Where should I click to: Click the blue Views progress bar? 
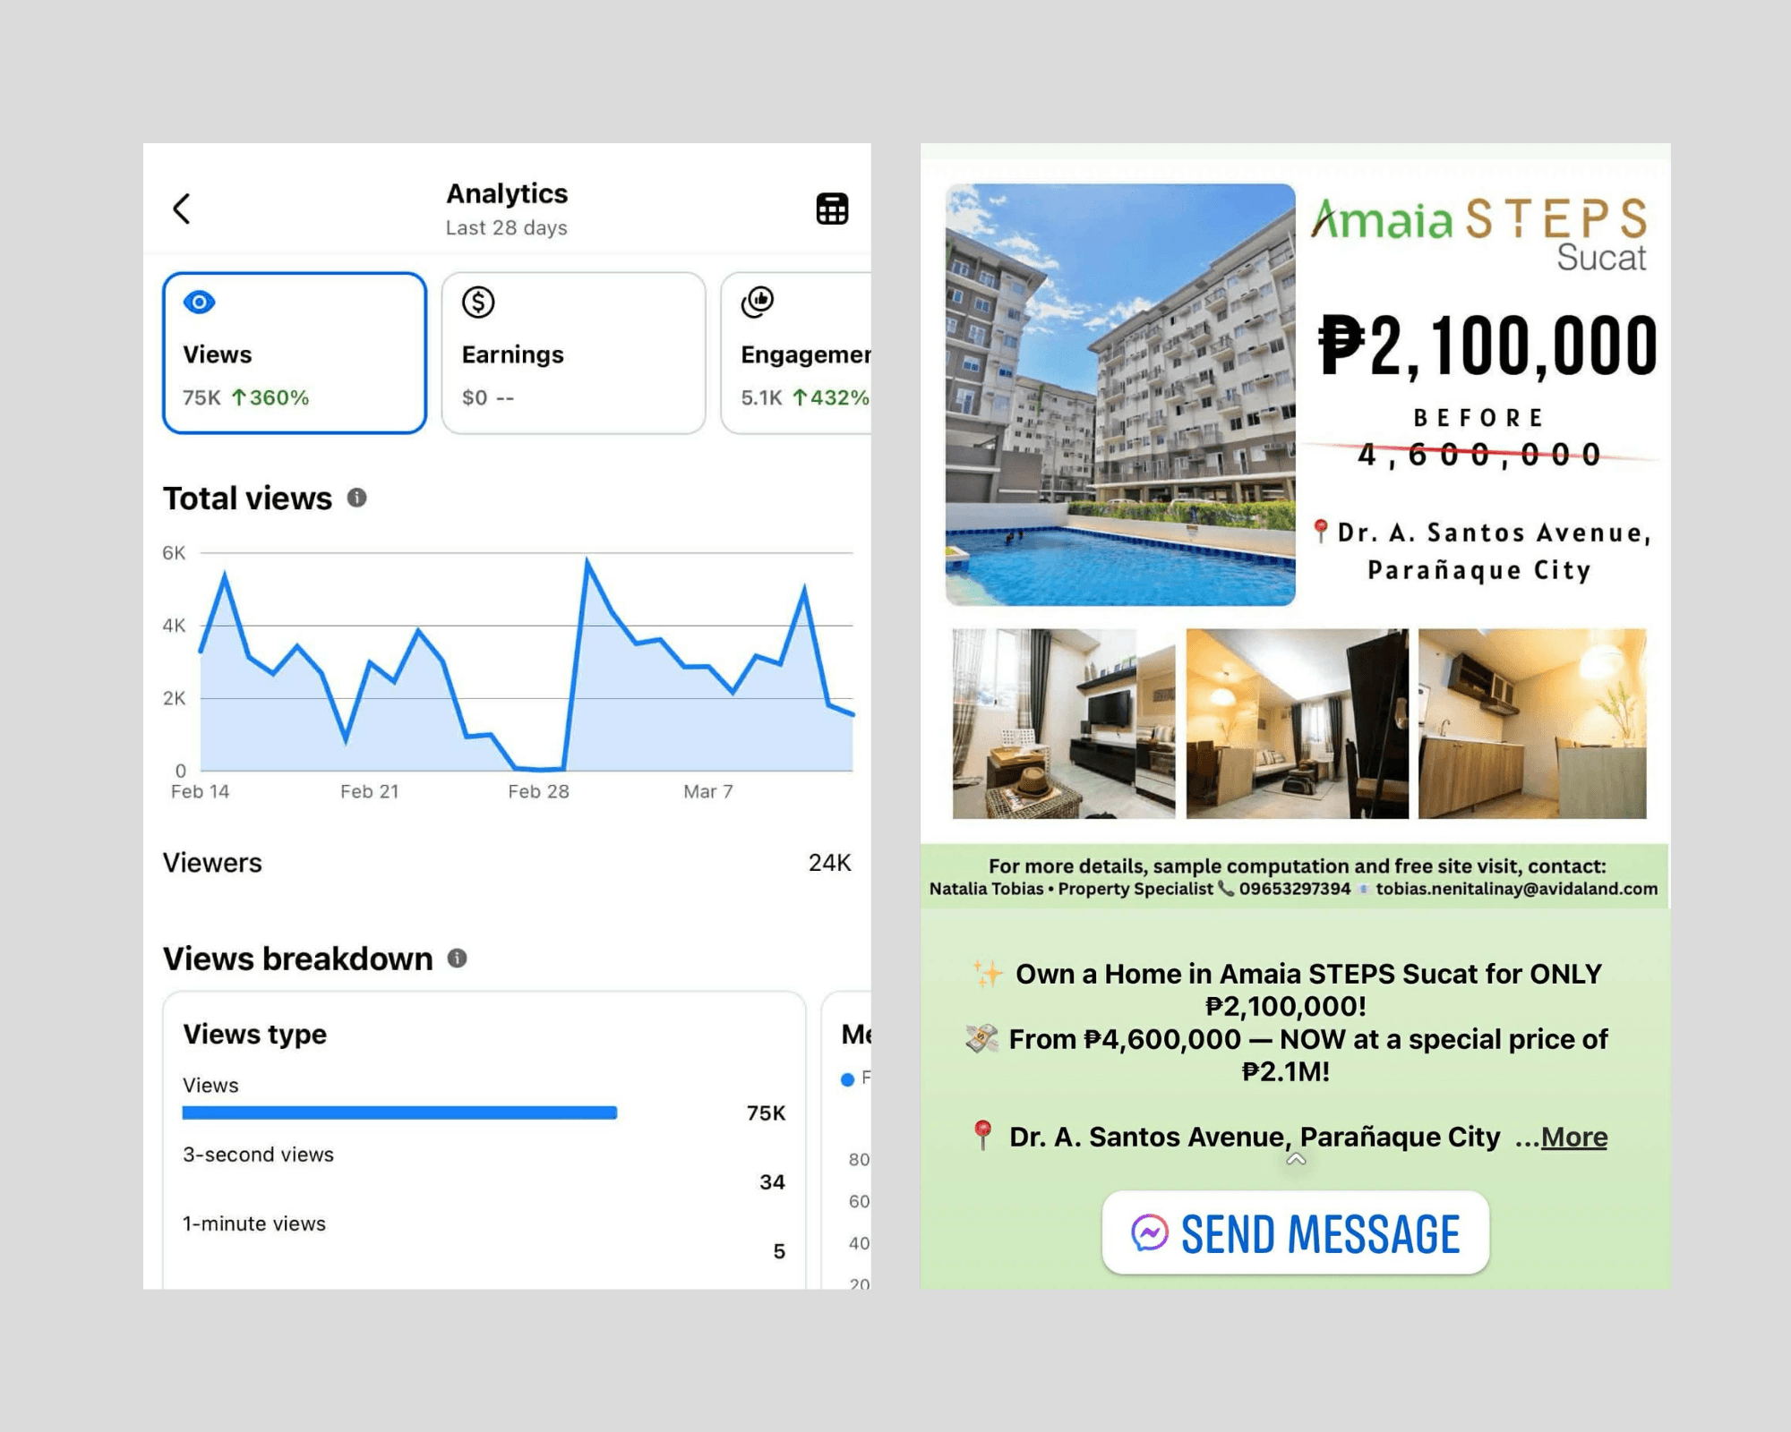click(x=399, y=1112)
